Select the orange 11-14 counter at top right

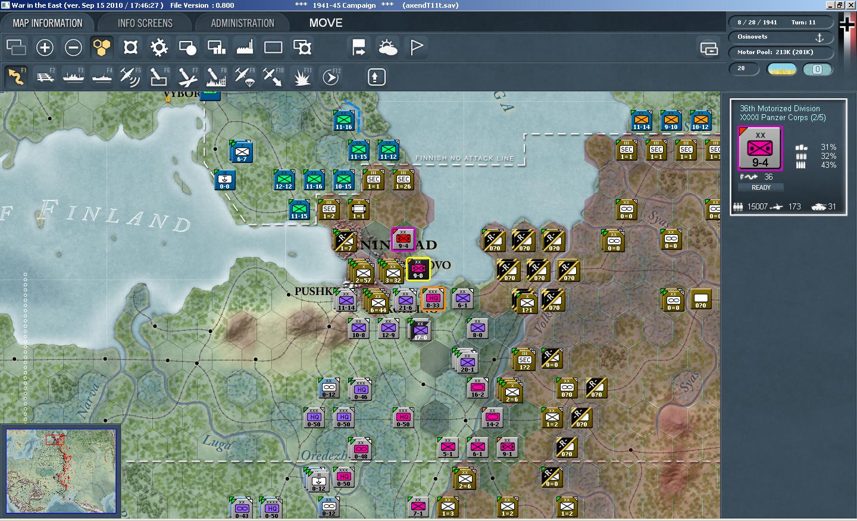pos(641,120)
